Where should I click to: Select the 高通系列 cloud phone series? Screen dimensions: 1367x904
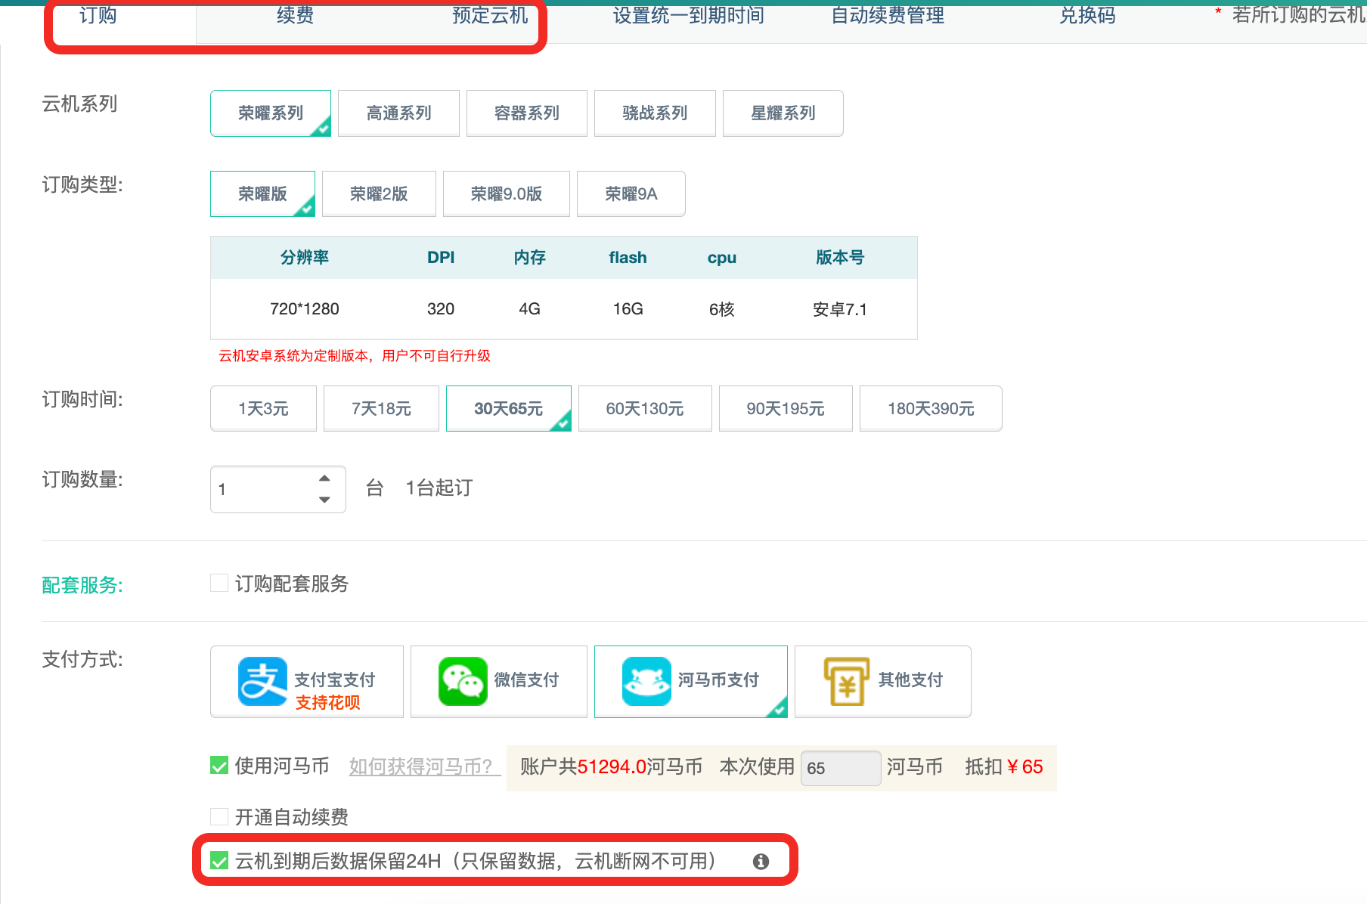coord(398,113)
